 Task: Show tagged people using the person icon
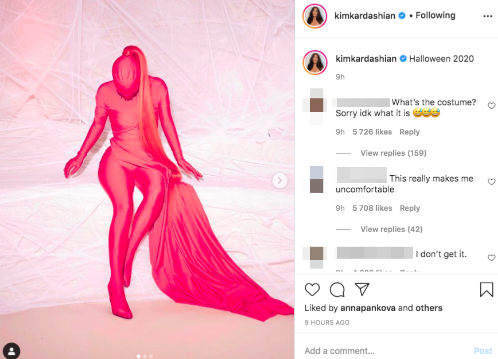point(11,351)
